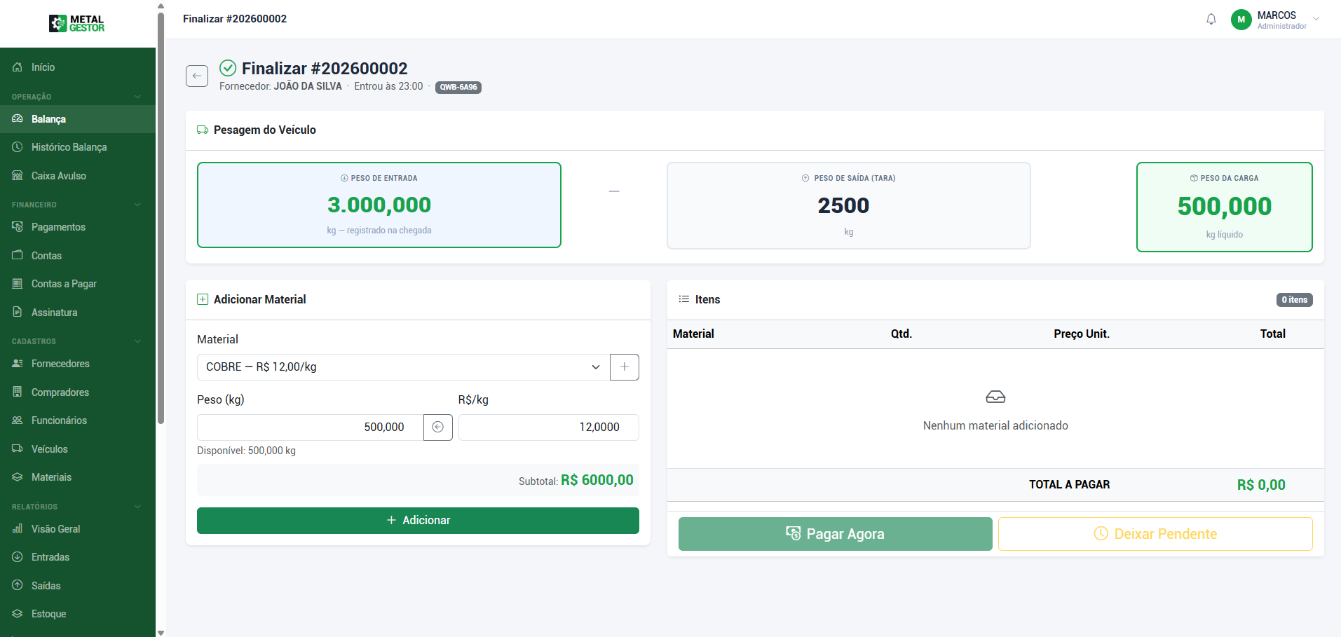
Task: Click the plus icon beside Material dropdown
Action: (x=624, y=367)
